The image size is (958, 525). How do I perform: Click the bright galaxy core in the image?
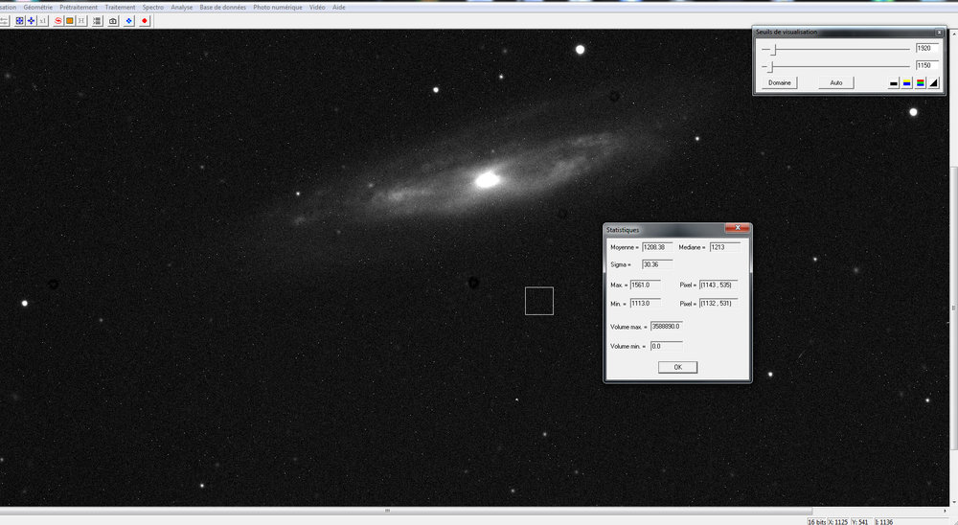[487, 180]
